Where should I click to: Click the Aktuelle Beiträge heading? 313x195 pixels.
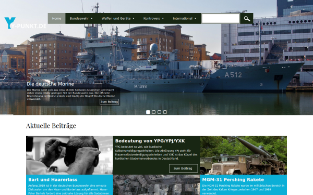click(51, 126)
